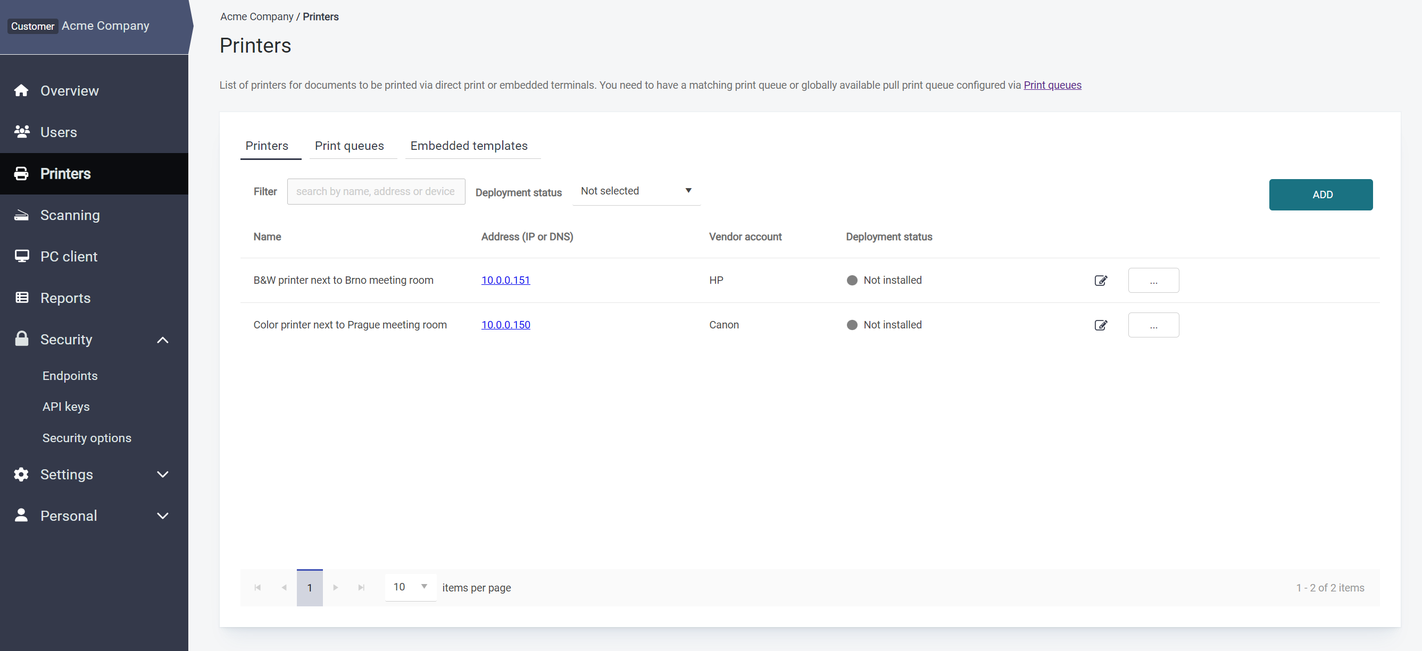1422x651 pixels.
Task: Select page 1 in pagination
Action: [310, 588]
